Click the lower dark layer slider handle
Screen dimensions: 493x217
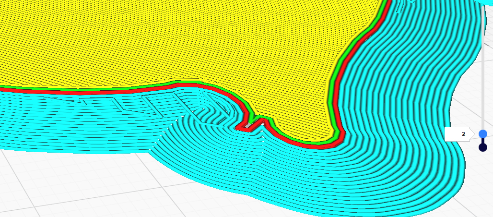click(x=483, y=147)
